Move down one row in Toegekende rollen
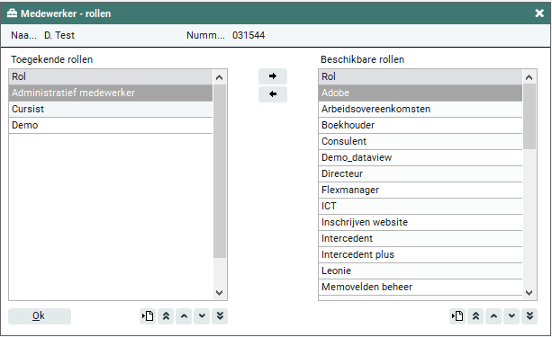552x337 pixels. pyautogui.click(x=202, y=316)
